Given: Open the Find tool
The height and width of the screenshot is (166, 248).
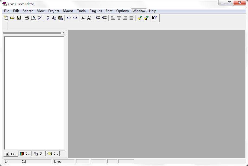Looking at the screenshot, I should [83, 18].
